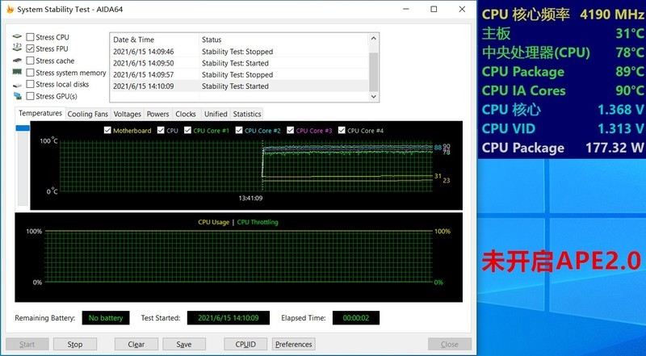This screenshot has width=646, height=356.
Task: Toggle the CPU temperature graph checkbox
Action: tap(161, 130)
